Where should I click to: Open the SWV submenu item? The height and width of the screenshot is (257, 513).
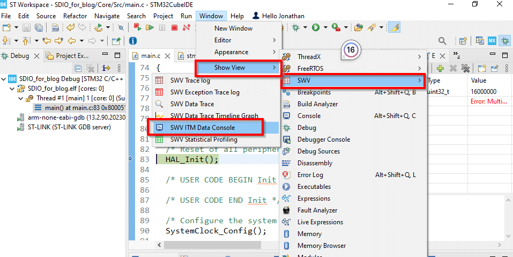coord(353,80)
